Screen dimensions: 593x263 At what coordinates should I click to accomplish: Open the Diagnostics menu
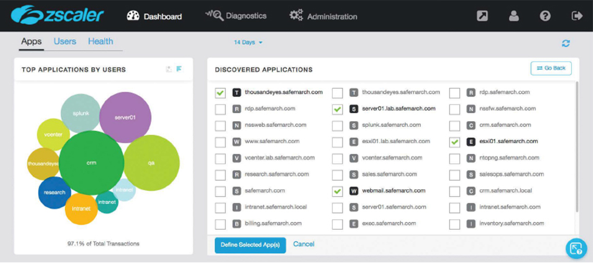pos(236,16)
